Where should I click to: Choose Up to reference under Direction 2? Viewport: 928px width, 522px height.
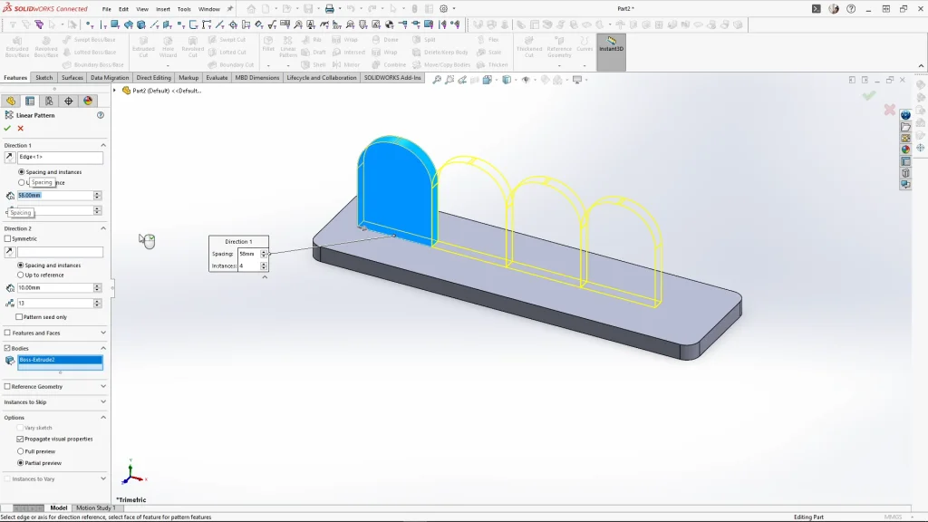click(21, 275)
